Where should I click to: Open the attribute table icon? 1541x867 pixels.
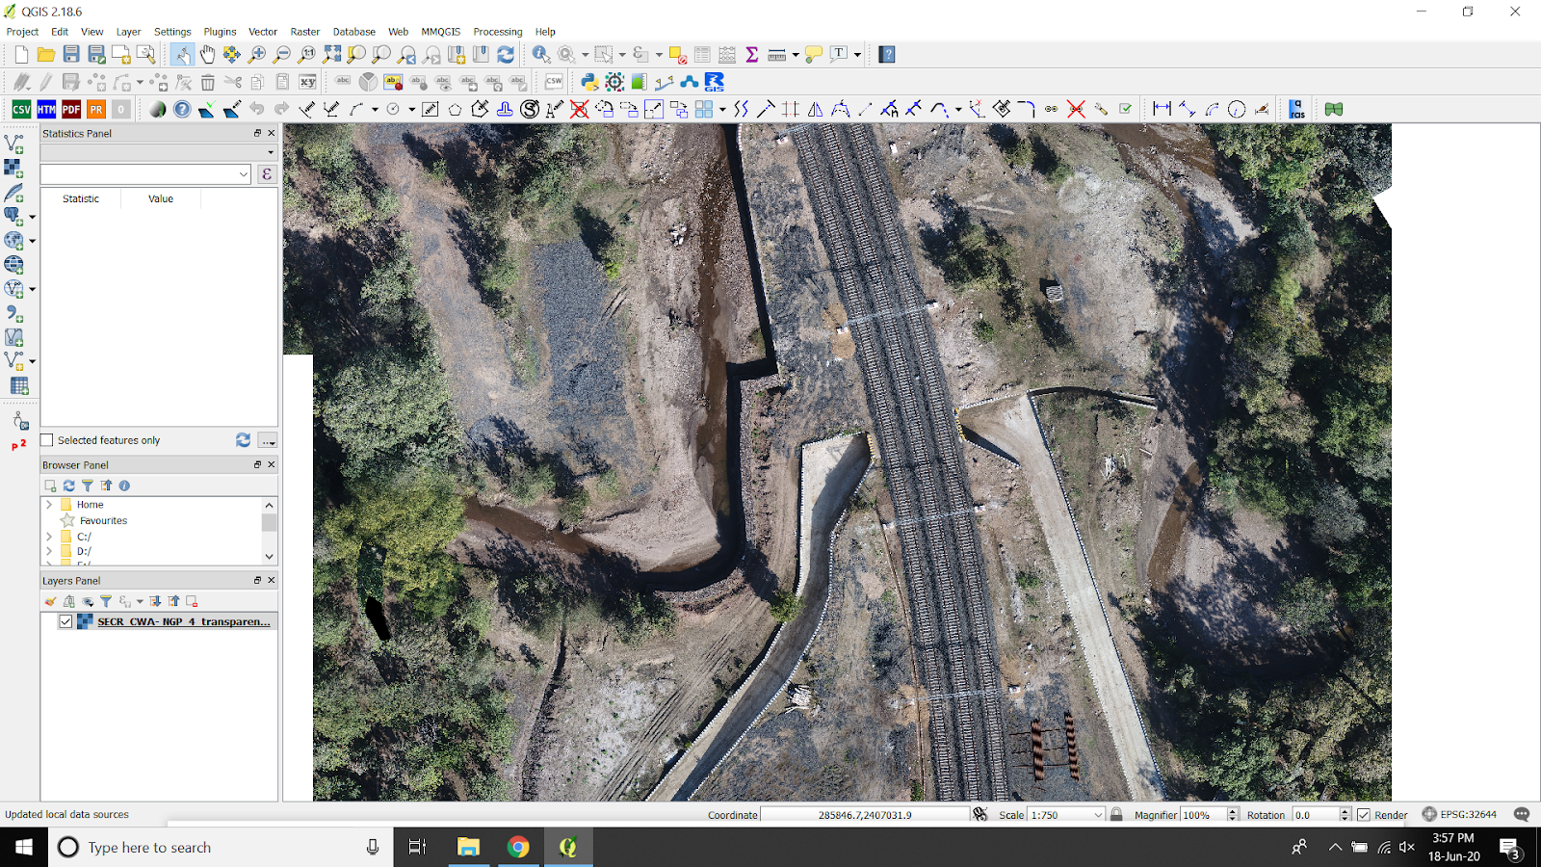pyautogui.click(x=702, y=55)
